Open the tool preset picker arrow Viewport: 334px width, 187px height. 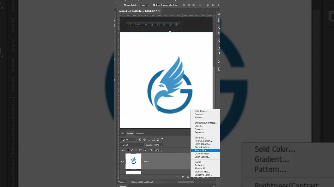(120, 5)
